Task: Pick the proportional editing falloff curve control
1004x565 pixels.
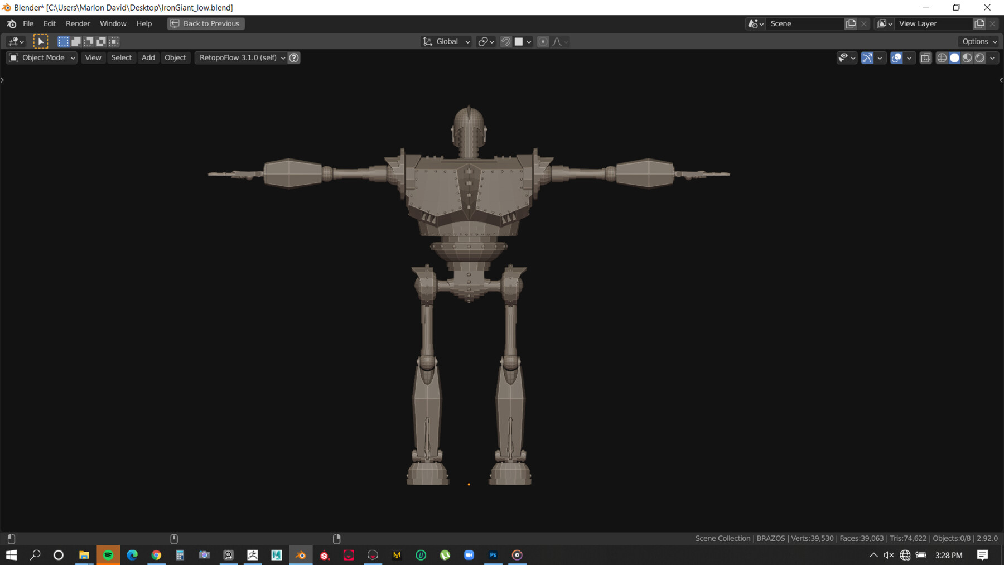Action: (558, 41)
